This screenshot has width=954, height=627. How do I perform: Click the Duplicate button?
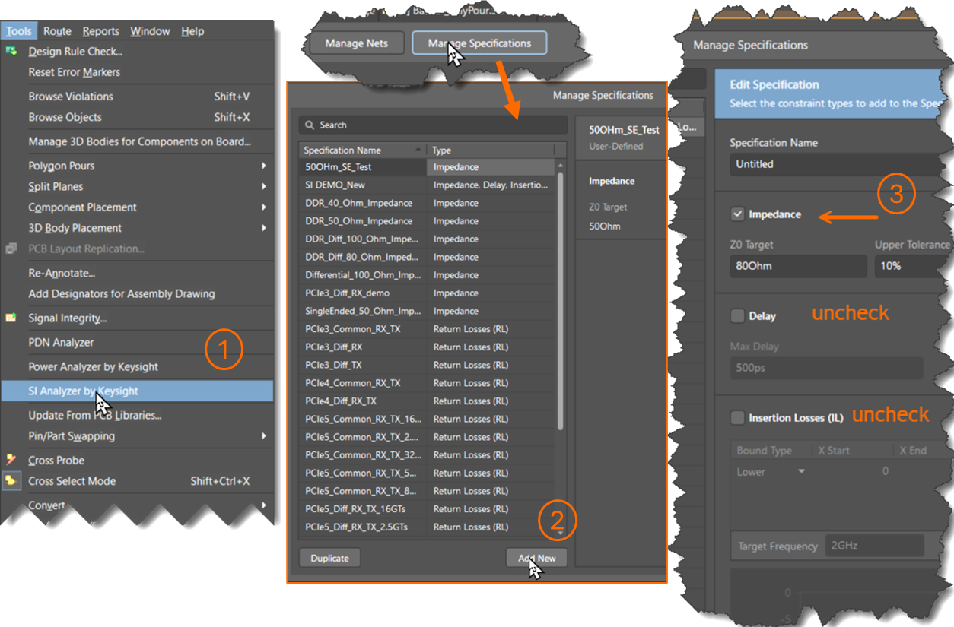tap(329, 558)
